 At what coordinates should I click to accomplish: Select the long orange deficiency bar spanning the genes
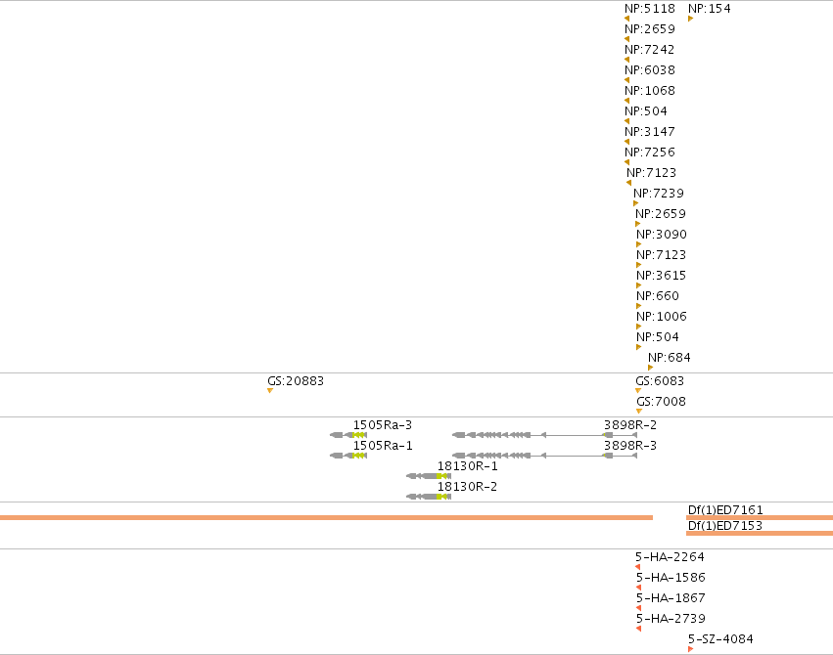pos(326,517)
